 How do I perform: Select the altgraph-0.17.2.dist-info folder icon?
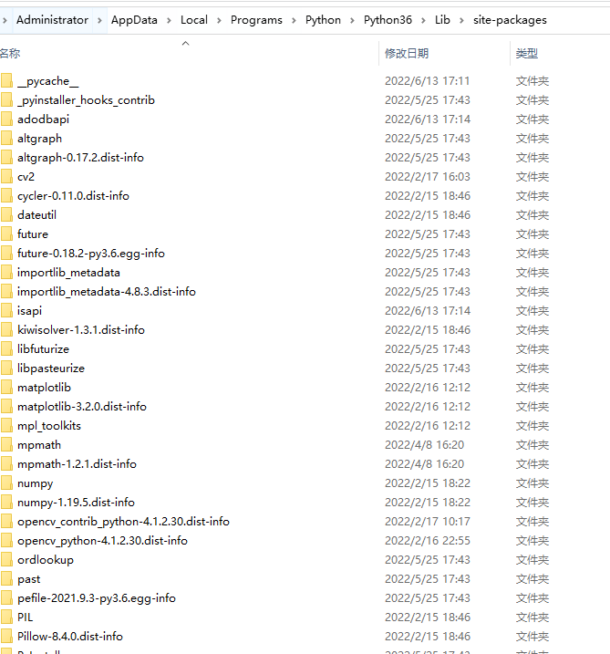6,158
